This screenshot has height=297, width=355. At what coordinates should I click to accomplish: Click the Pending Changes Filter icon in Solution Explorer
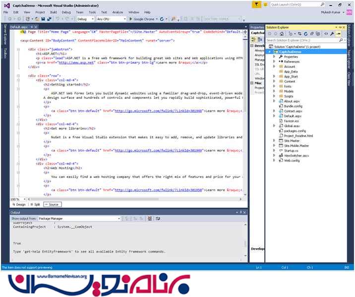click(291, 34)
